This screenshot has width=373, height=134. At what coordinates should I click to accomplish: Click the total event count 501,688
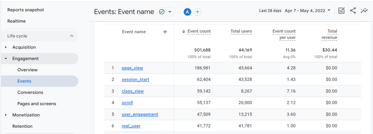pyautogui.click(x=202, y=50)
